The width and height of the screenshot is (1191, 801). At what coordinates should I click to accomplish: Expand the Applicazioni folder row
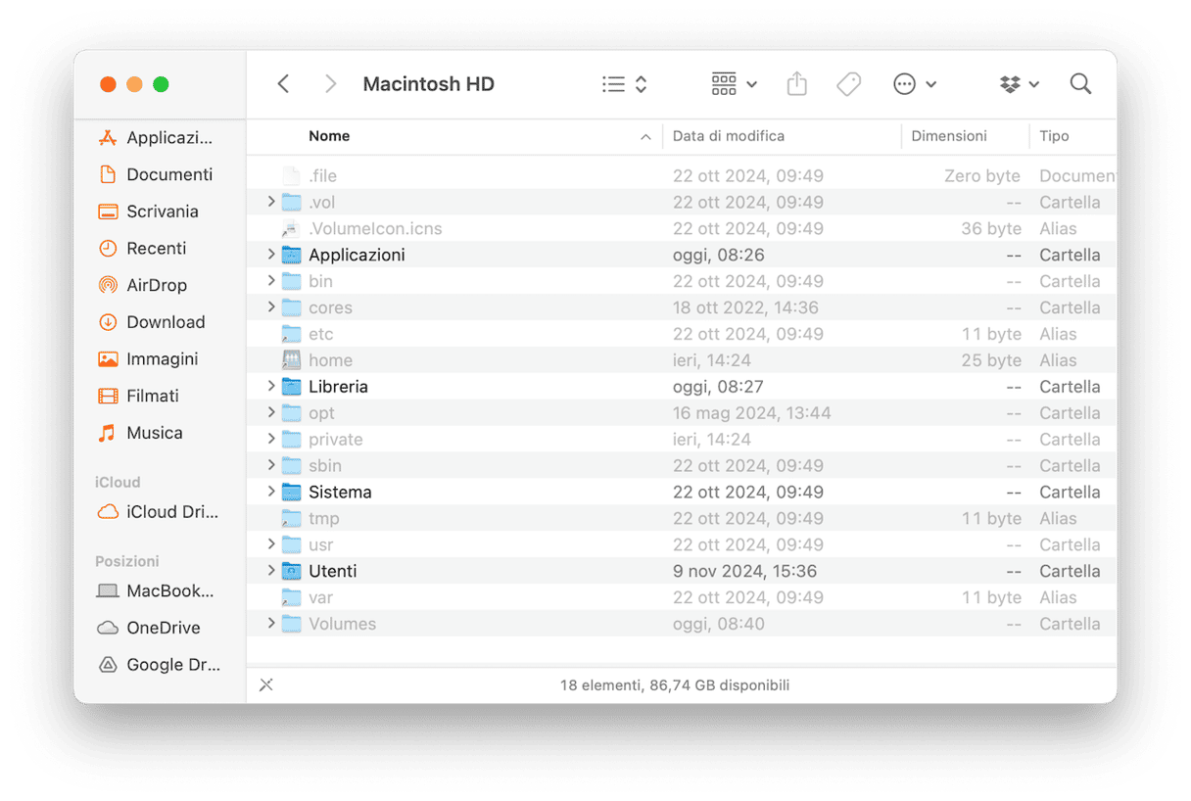click(x=271, y=255)
